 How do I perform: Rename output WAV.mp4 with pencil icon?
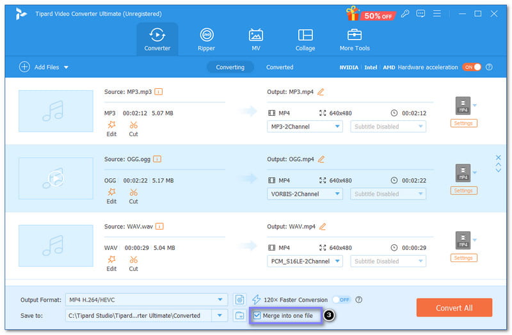click(323, 226)
